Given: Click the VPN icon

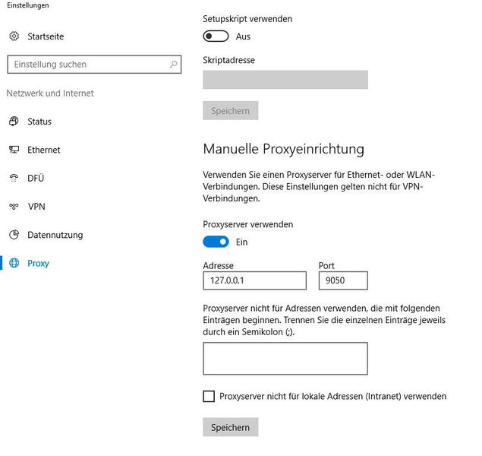Looking at the screenshot, I should click(x=14, y=206).
